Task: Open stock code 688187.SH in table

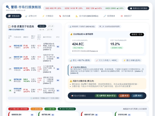Action: point(18,57)
